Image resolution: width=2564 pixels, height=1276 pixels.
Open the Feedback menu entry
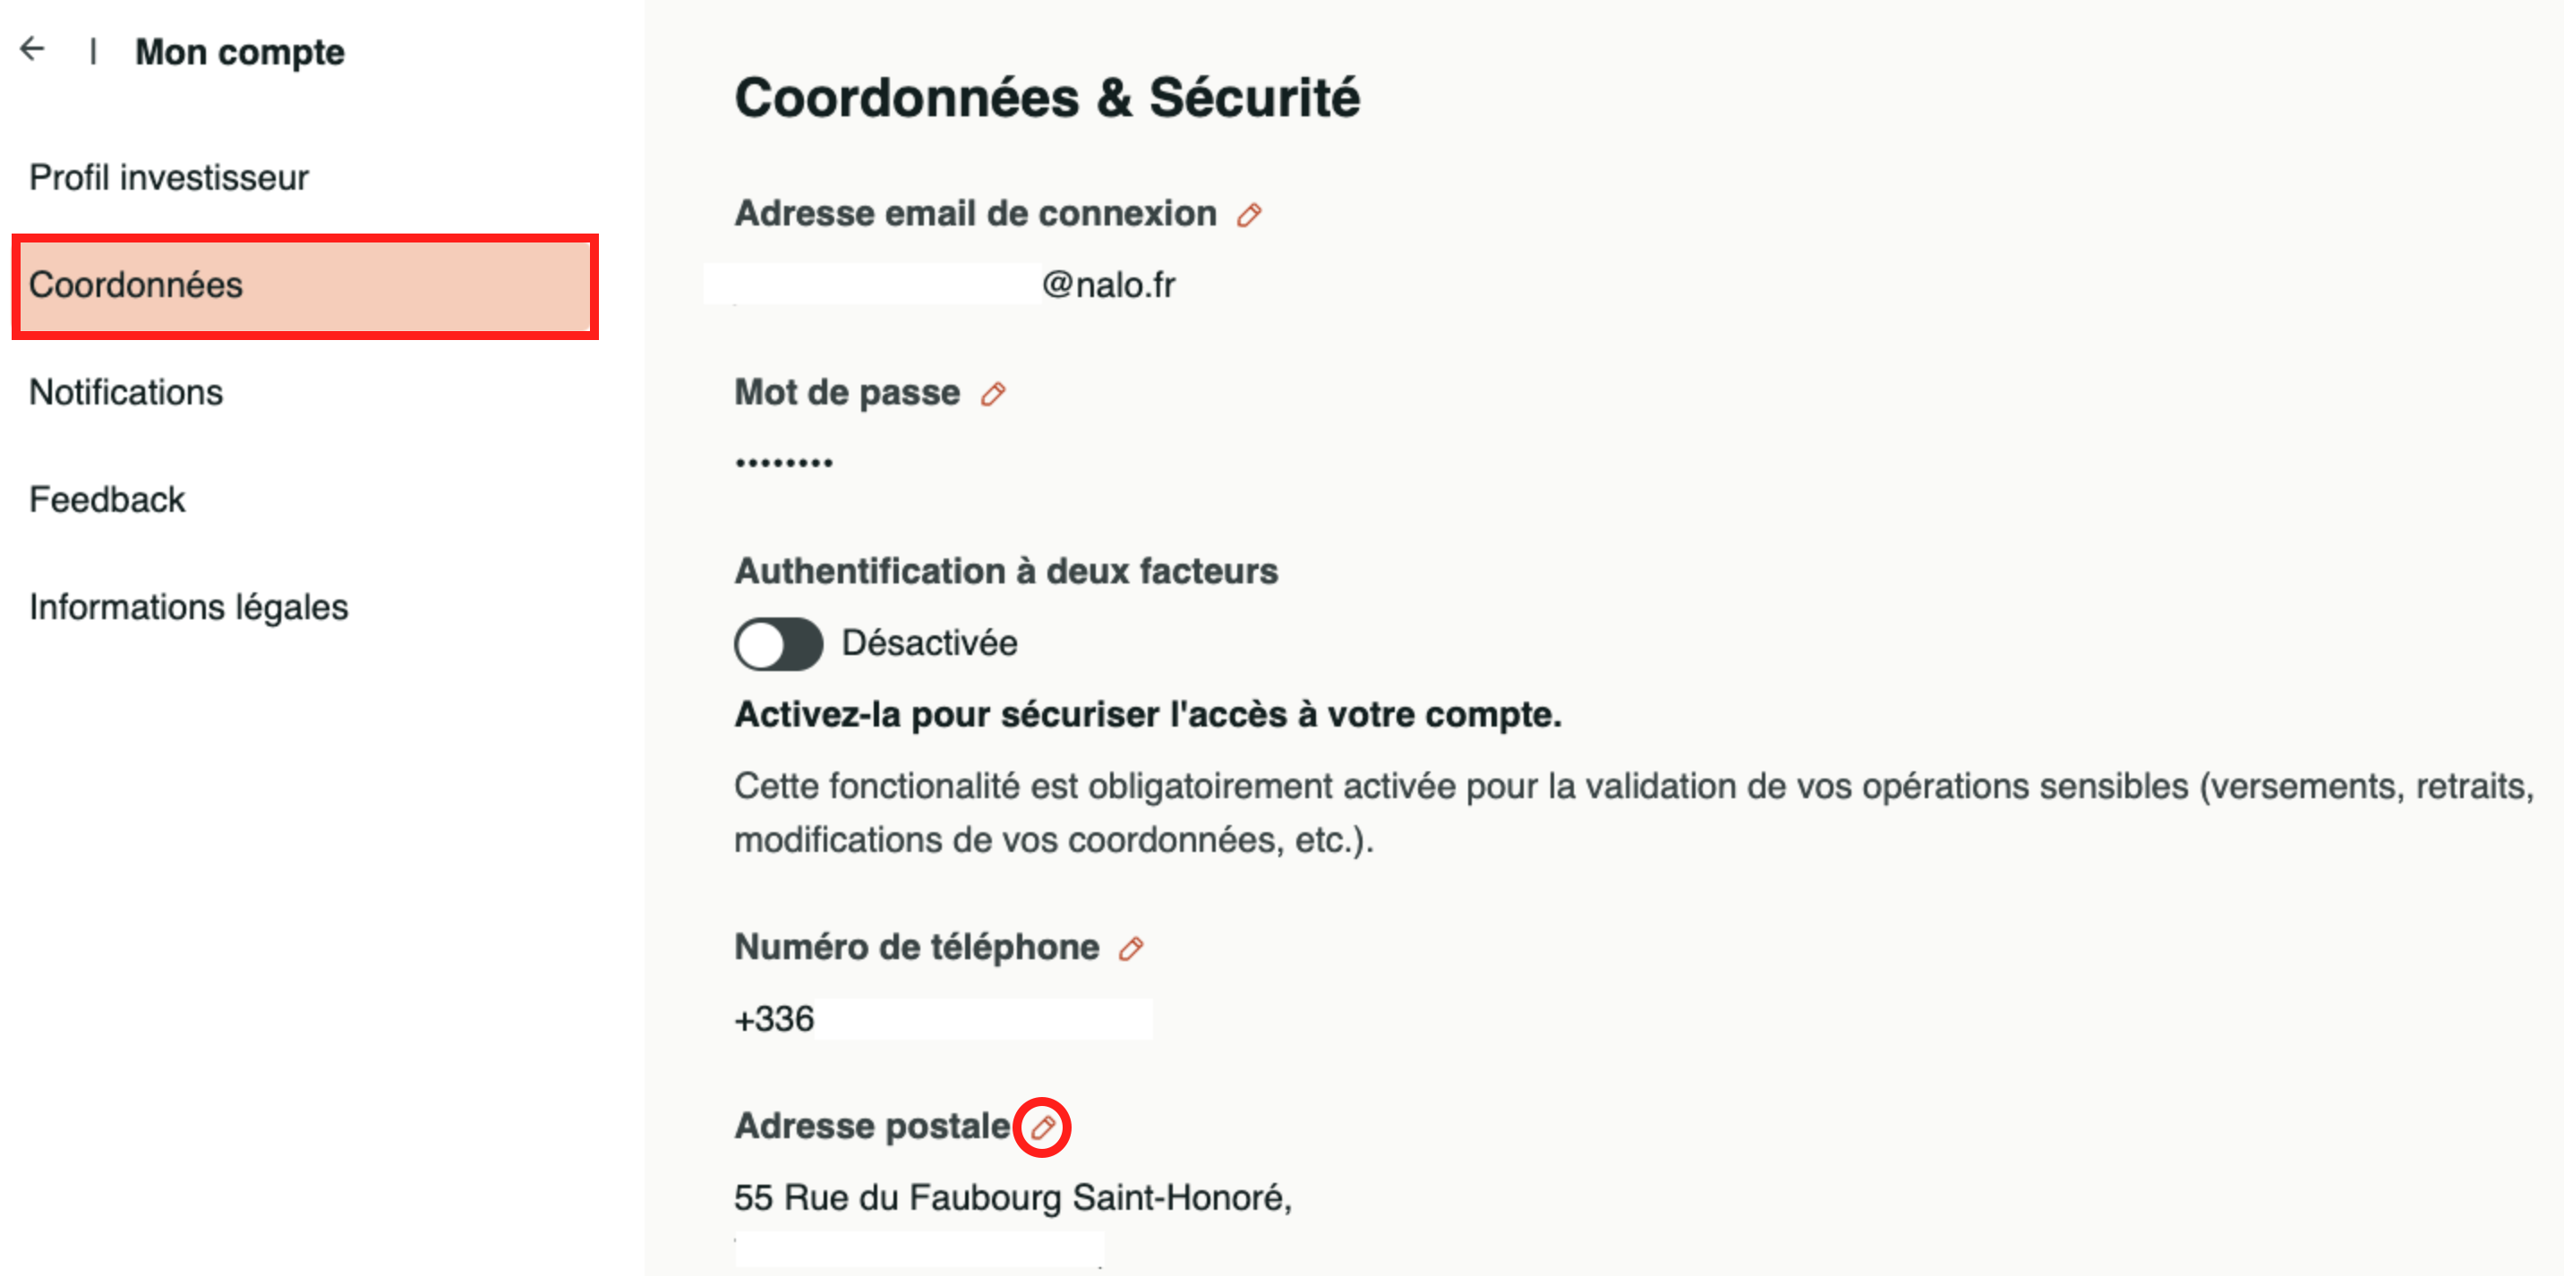107,499
